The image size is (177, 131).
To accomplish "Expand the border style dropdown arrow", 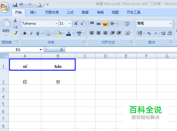I will pos(53,33).
